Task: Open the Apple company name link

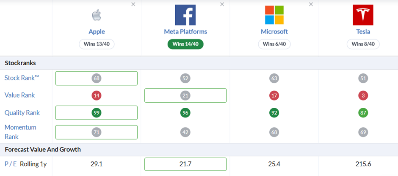Action: [97, 32]
